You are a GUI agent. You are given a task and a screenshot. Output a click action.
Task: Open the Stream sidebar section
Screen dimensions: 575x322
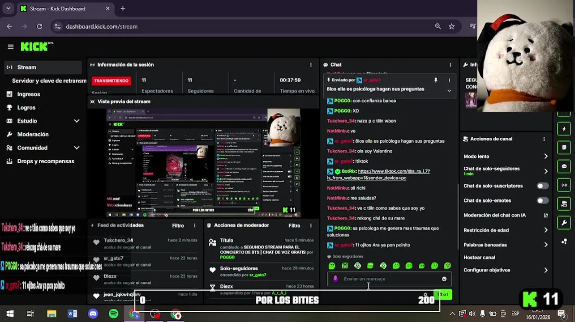pyautogui.click(x=43, y=67)
